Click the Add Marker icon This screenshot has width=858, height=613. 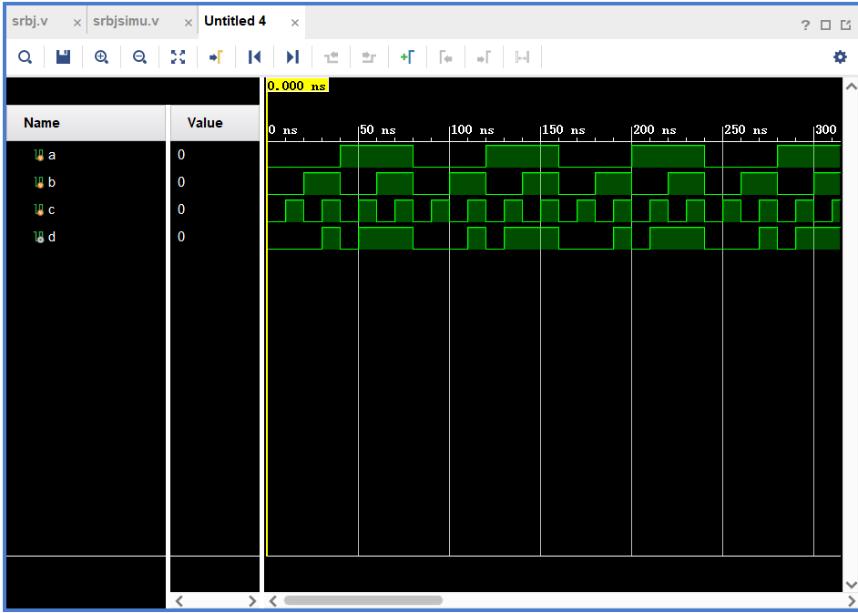click(407, 57)
